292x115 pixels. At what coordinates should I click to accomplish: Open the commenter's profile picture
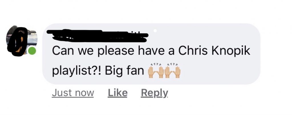22,40
